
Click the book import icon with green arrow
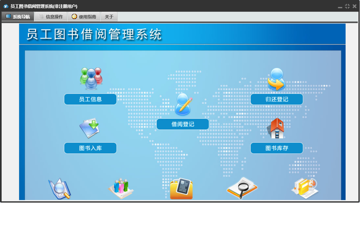click(89, 128)
